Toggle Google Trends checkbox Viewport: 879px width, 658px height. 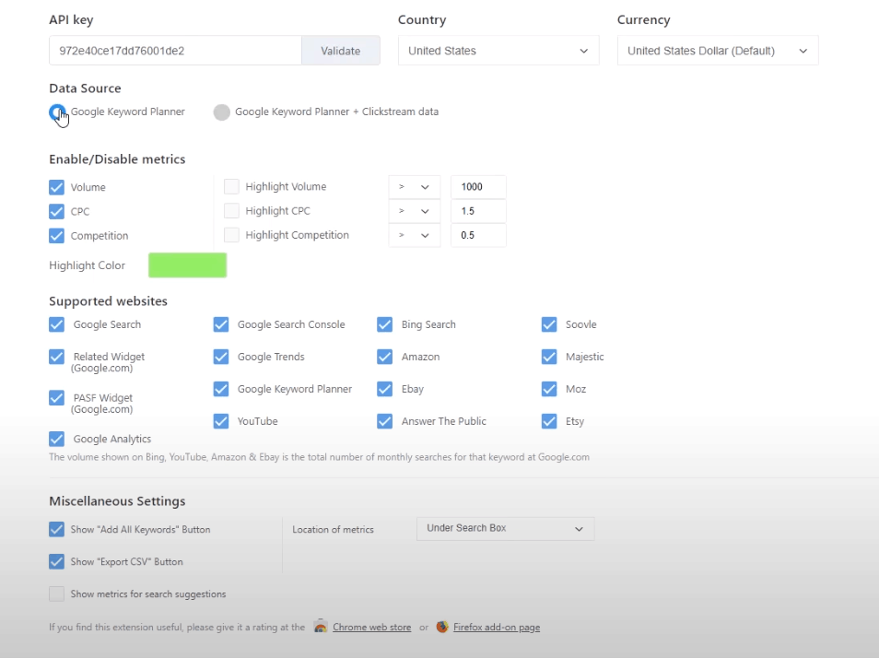pyautogui.click(x=221, y=357)
